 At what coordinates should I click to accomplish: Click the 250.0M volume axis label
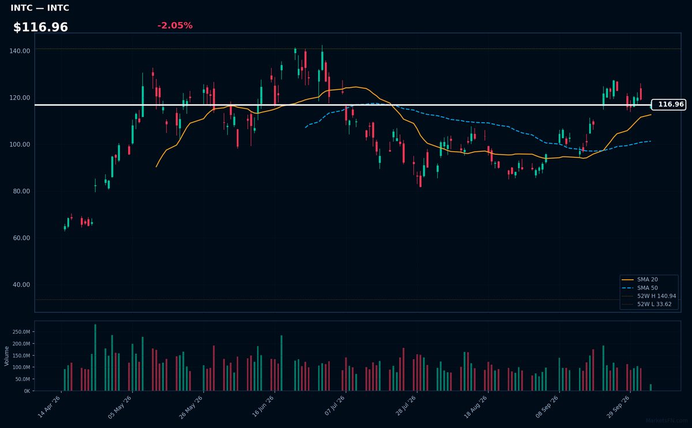(21, 332)
